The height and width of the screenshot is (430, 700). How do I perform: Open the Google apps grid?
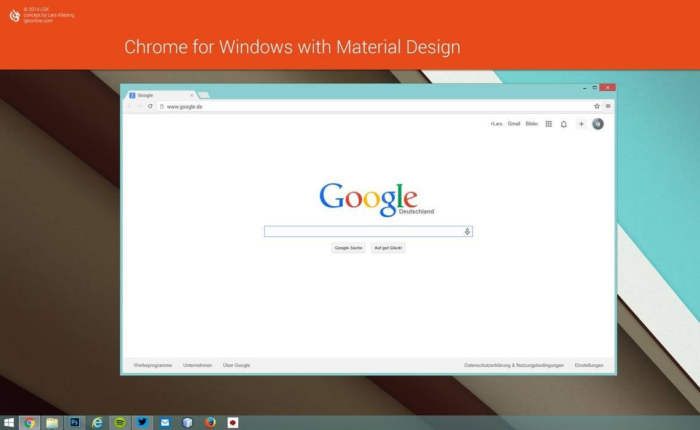[x=549, y=124]
